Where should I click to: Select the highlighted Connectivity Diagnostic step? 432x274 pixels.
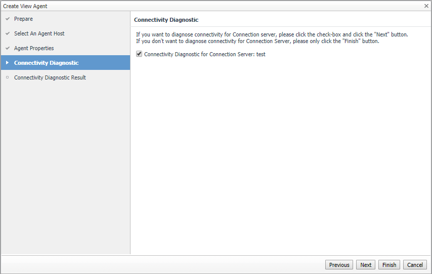tap(46, 63)
